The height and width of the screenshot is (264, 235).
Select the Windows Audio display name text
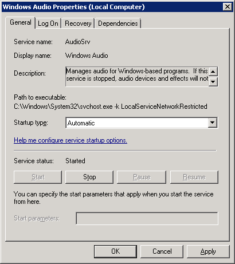tap(87, 56)
